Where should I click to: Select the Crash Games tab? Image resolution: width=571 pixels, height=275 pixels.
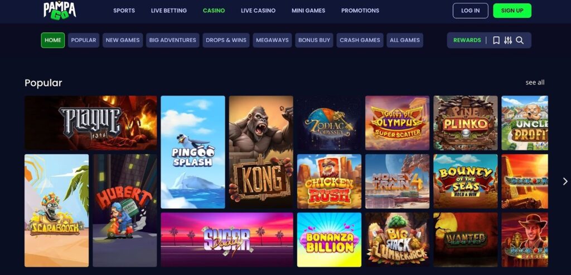[360, 41]
